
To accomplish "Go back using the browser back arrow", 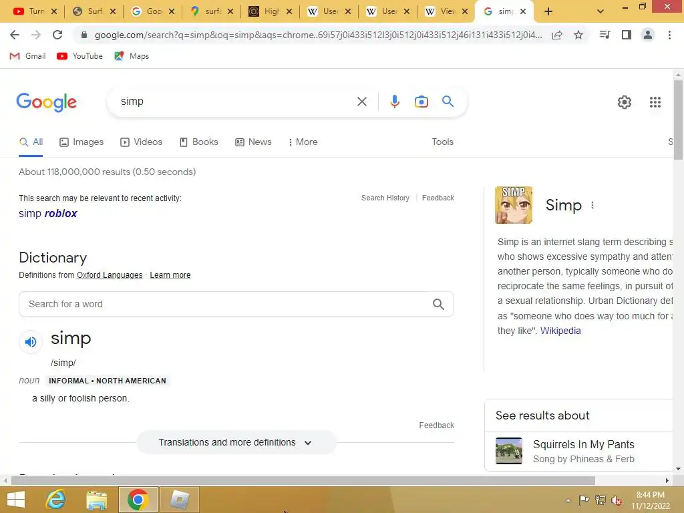I will [15, 35].
